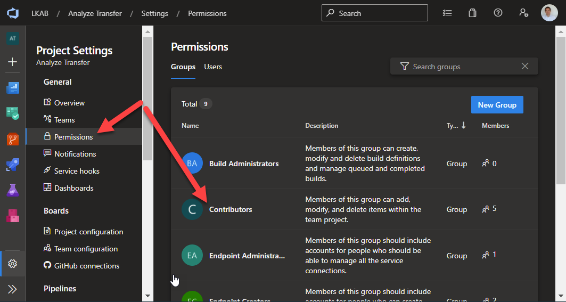Open the Contributors group
The width and height of the screenshot is (566, 302).
pos(231,209)
